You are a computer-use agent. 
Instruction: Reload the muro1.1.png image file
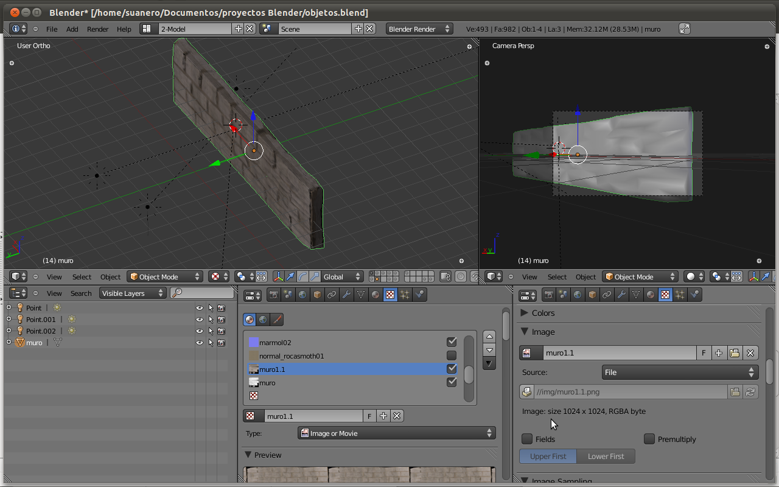coord(750,392)
